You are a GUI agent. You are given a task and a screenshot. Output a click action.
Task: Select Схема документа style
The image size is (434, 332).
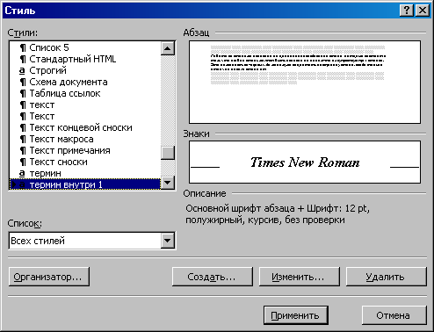click(x=85, y=82)
